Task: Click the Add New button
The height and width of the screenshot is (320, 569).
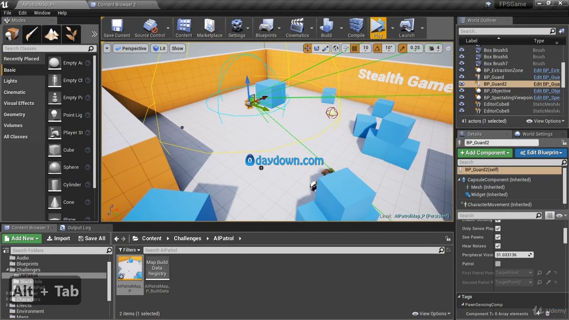Action: point(22,238)
